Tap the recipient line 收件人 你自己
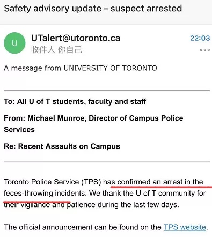 [56, 49]
